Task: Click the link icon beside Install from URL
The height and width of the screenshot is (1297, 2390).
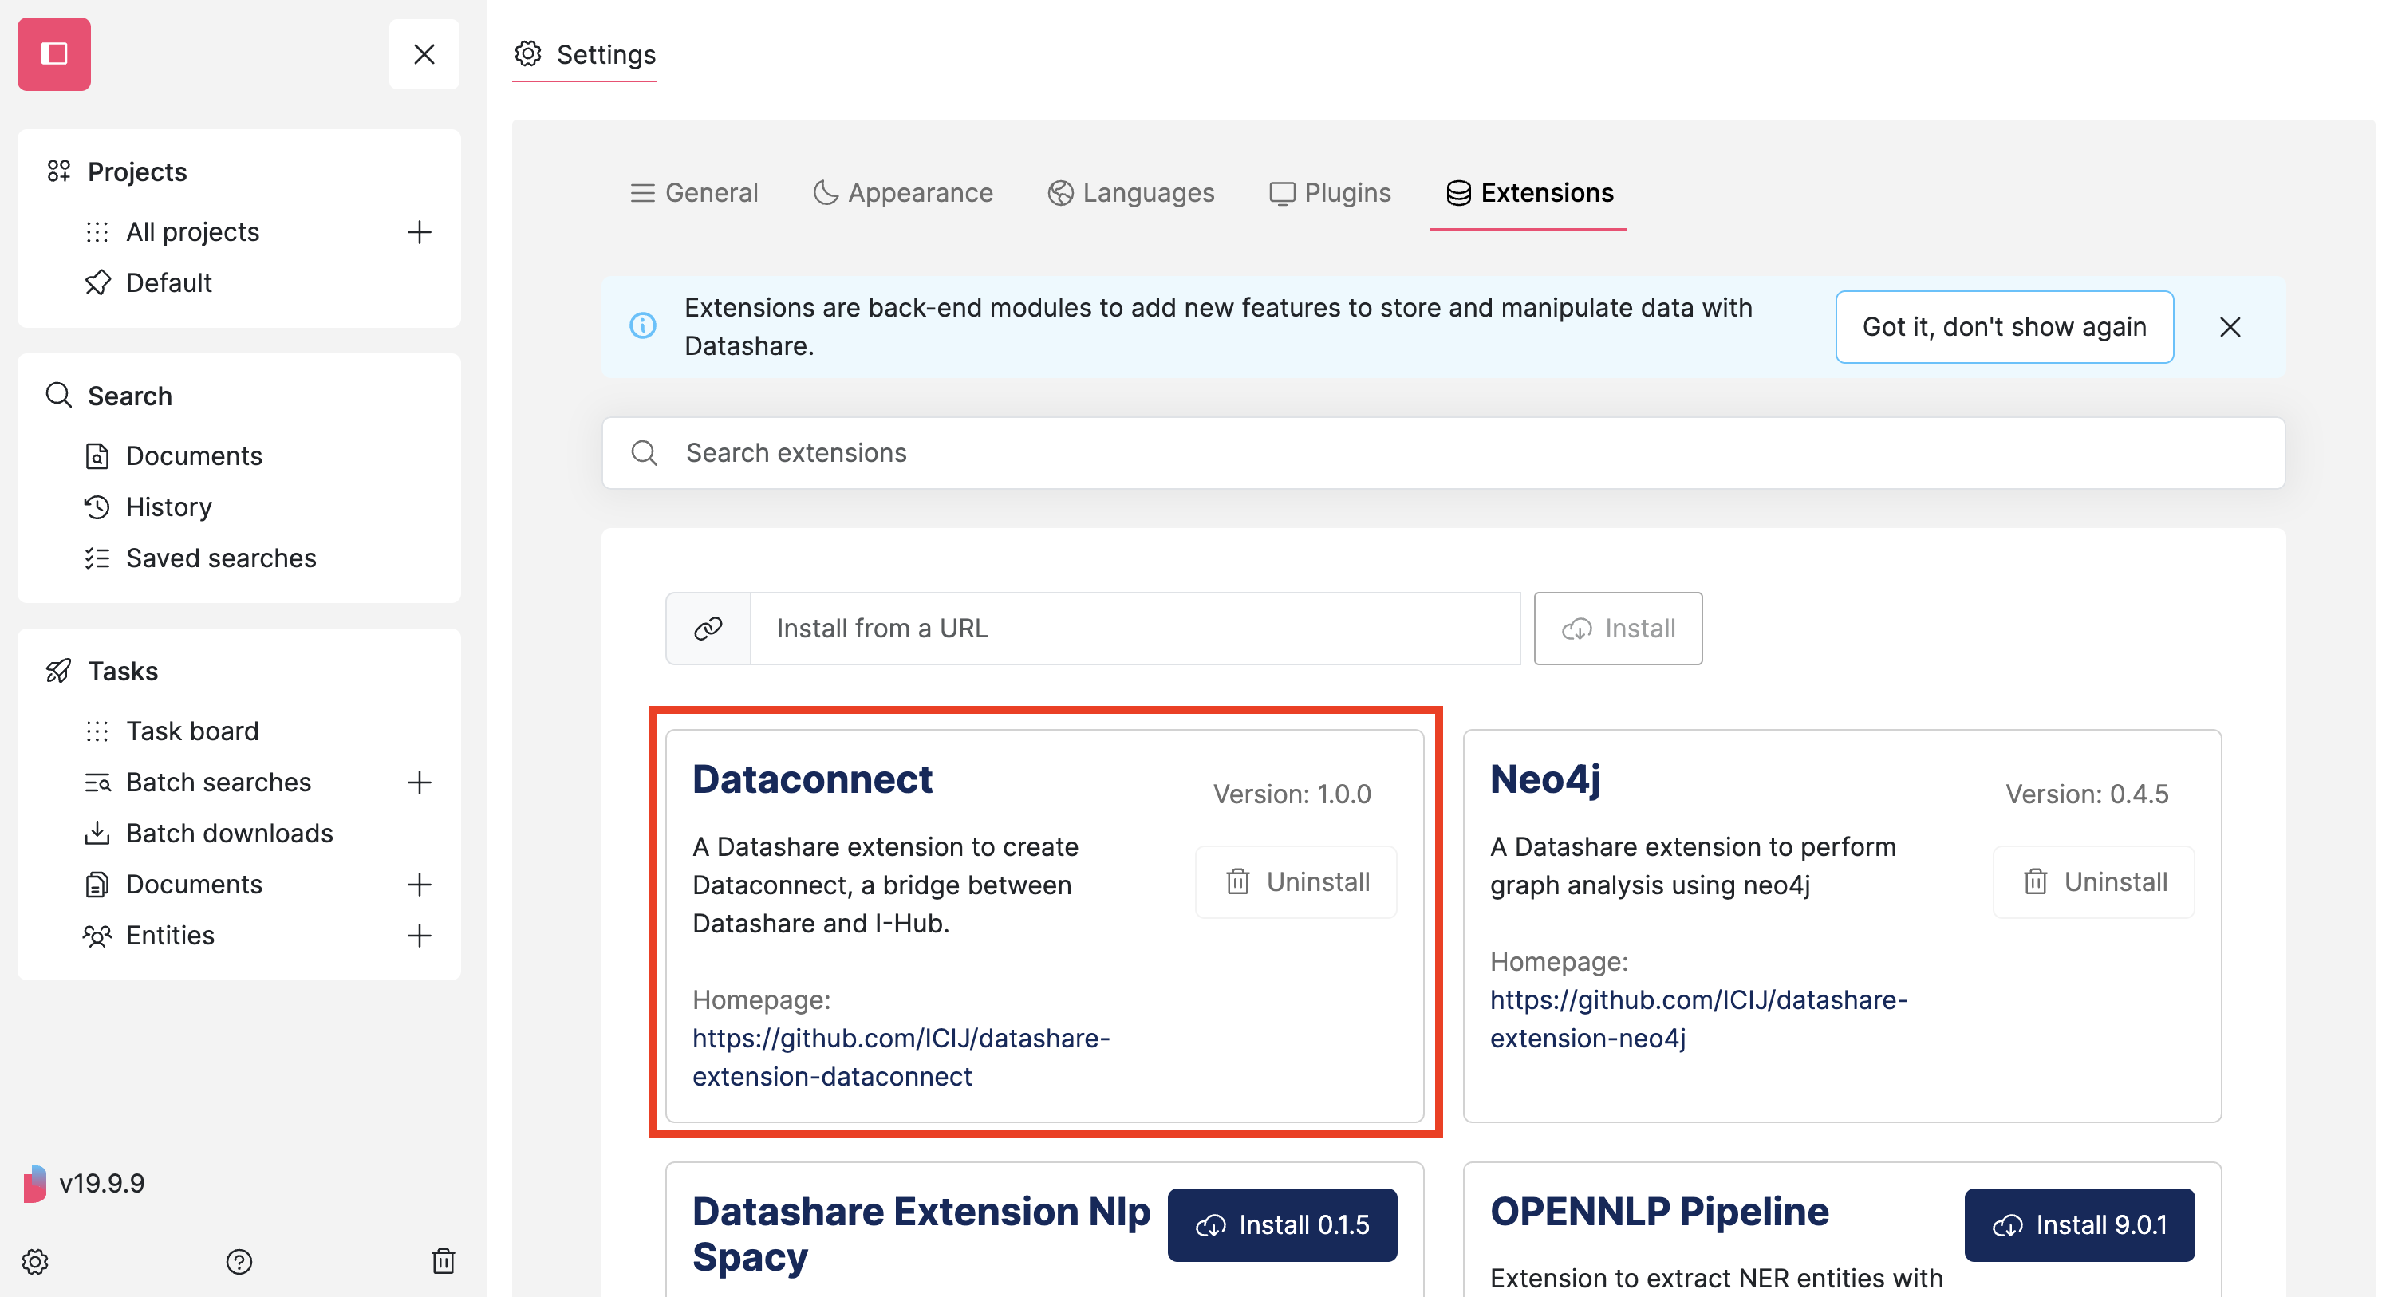Action: pos(708,628)
